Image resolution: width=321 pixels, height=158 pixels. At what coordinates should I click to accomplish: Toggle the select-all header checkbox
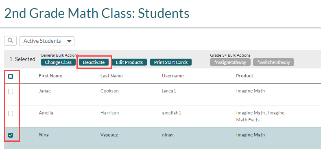pos(11,77)
